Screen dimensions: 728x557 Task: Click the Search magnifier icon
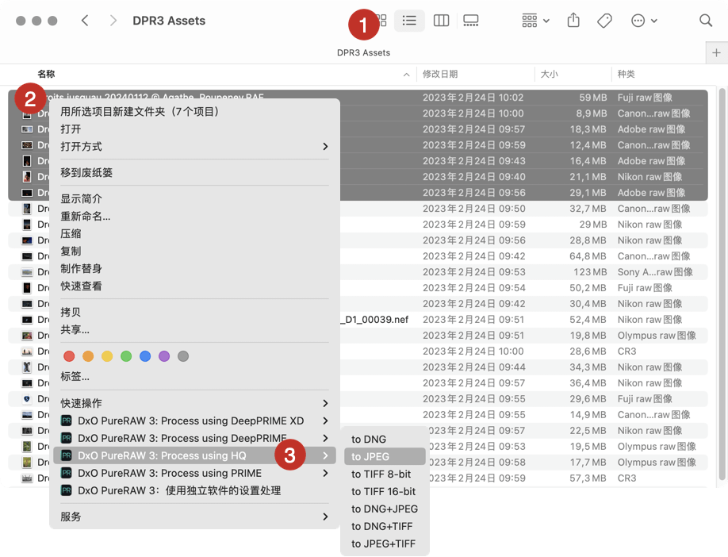point(706,21)
